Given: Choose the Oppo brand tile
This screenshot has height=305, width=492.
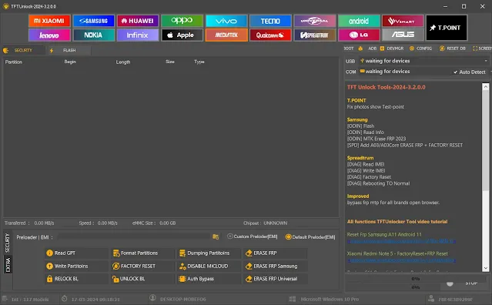Looking at the screenshot, I should tap(182, 21).
